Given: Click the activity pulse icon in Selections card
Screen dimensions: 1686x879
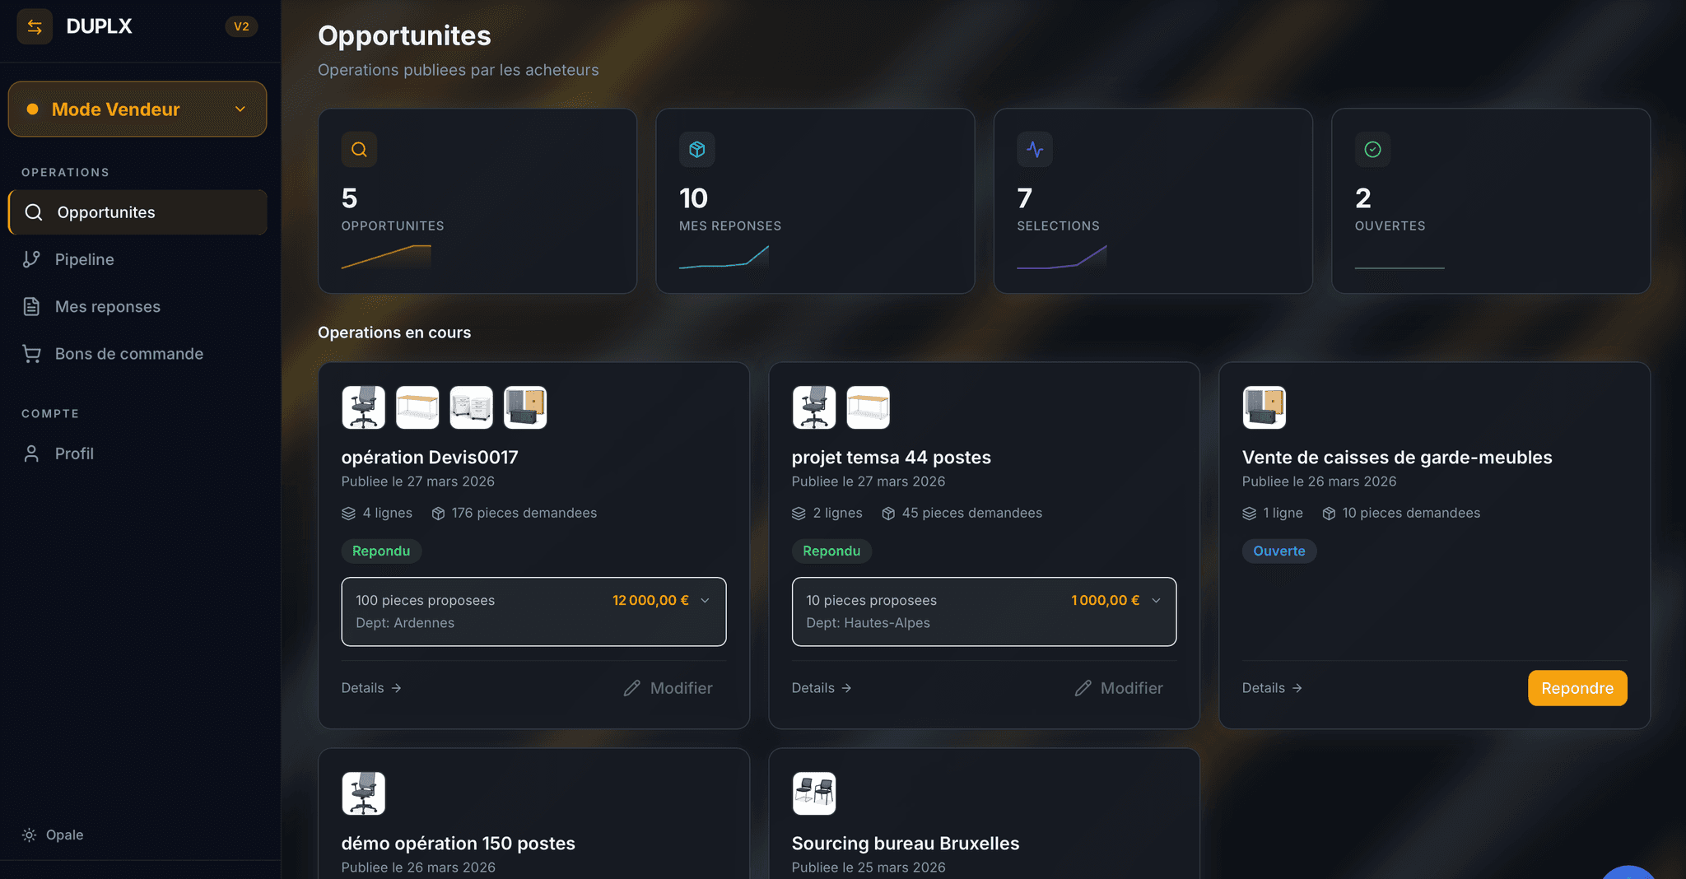Looking at the screenshot, I should pyautogui.click(x=1035, y=150).
